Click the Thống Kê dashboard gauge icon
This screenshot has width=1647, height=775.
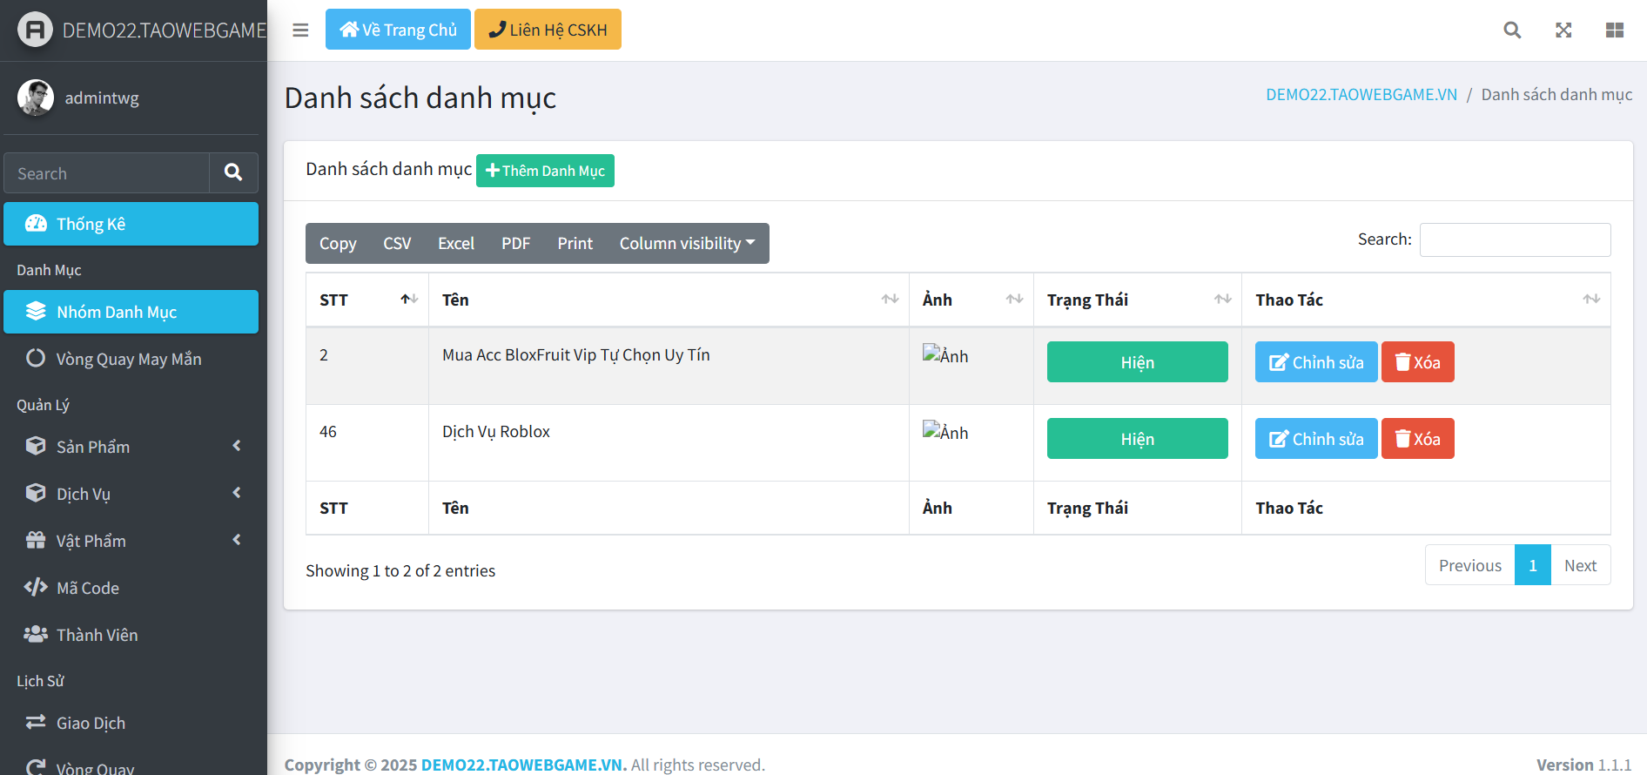(36, 223)
